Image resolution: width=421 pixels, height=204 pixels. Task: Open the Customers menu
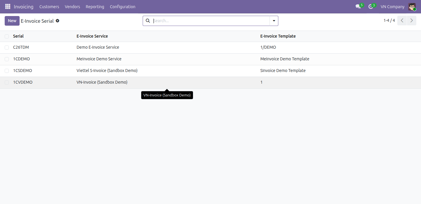pyautogui.click(x=49, y=6)
